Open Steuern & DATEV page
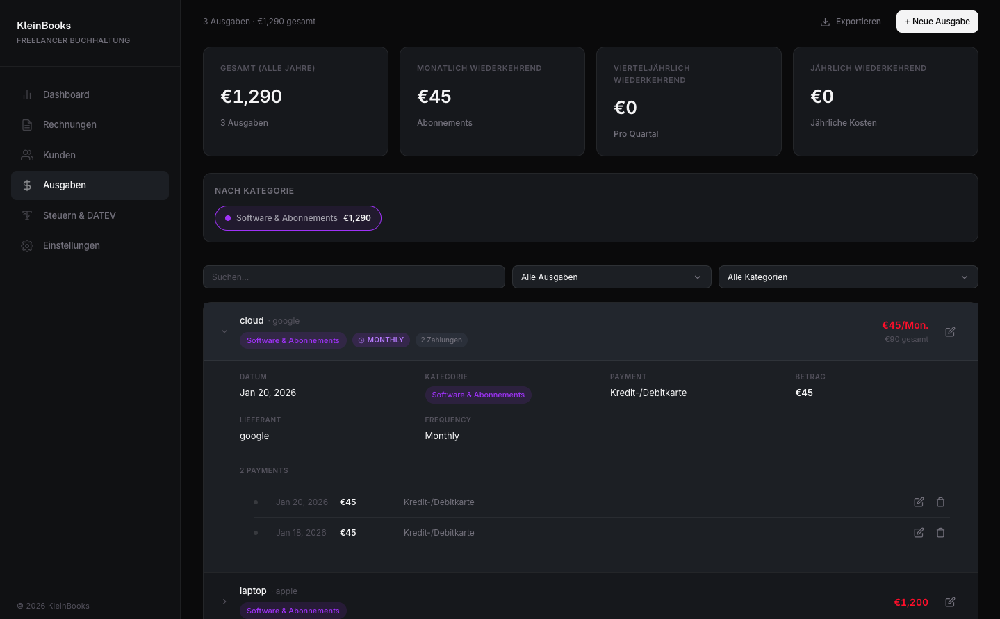This screenshot has width=1000, height=619. 79,215
